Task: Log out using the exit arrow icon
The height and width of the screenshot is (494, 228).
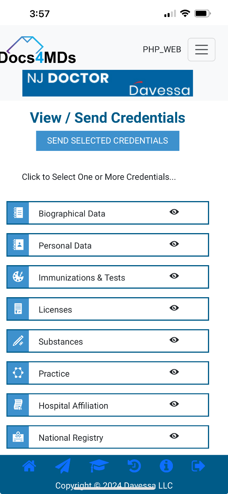Action: (198, 466)
